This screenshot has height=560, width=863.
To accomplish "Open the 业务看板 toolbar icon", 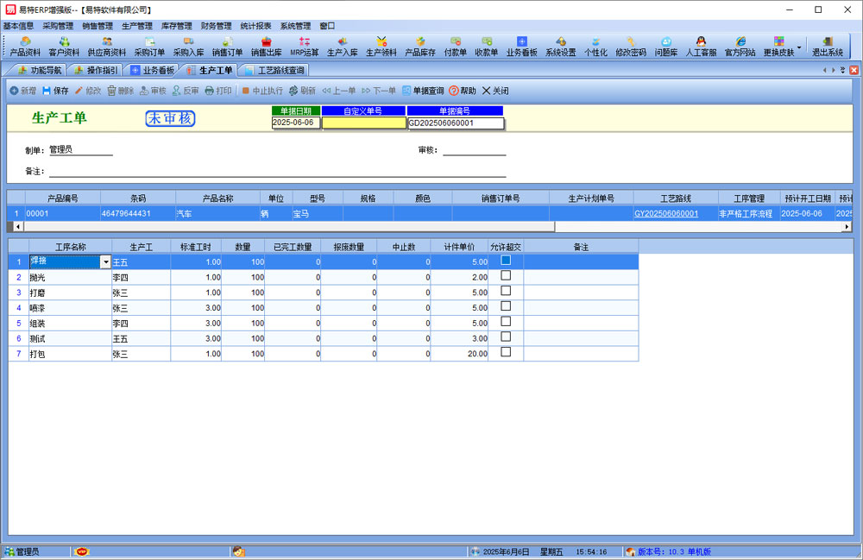I will click(521, 46).
